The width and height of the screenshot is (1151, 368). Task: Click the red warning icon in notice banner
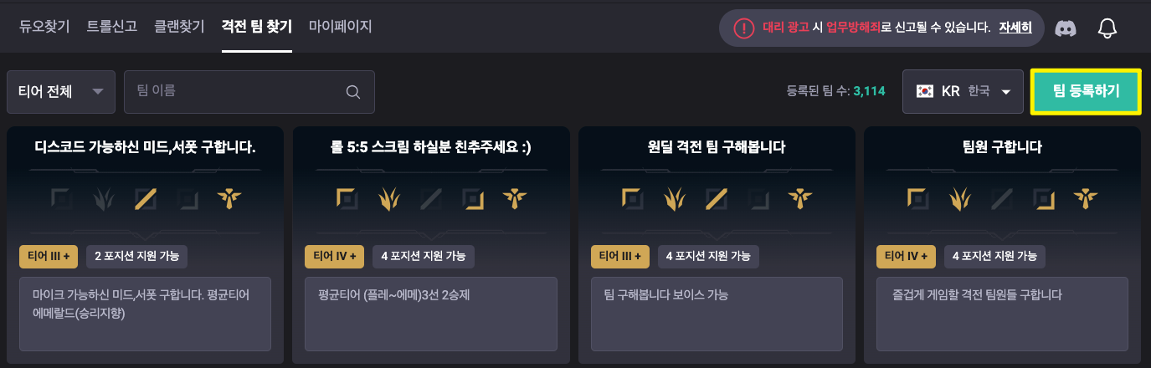[744, 28]
